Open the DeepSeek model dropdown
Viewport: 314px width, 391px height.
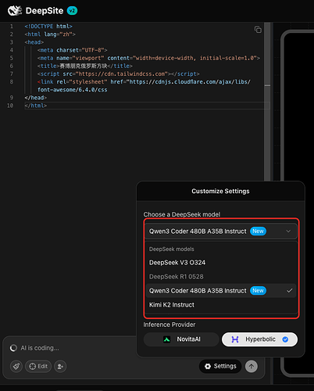[221, 231]
